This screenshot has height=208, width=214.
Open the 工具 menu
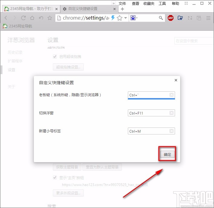[162, 3]
